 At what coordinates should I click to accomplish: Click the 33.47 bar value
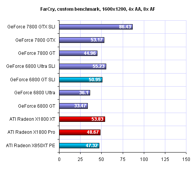tap(80, 106)
